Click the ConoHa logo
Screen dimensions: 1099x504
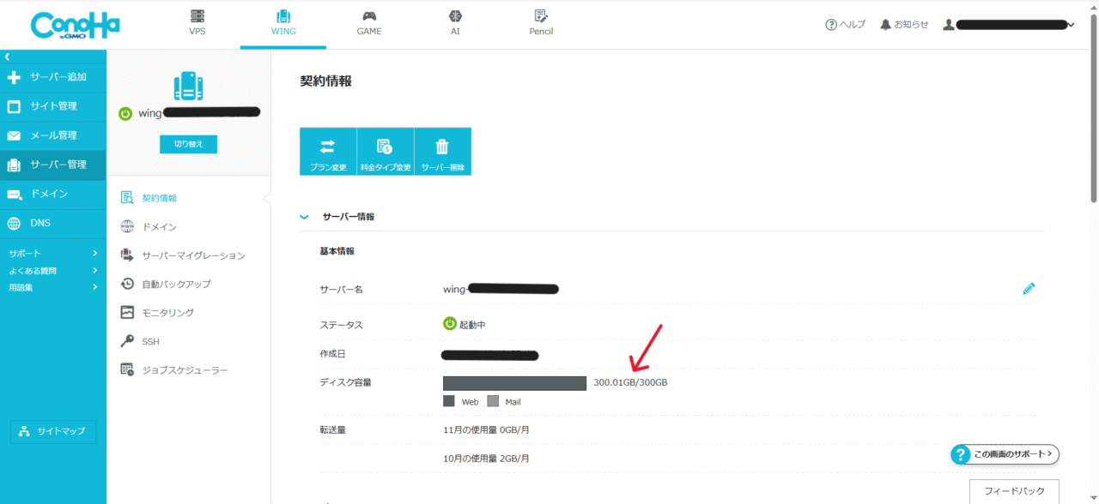pos(75,25)
